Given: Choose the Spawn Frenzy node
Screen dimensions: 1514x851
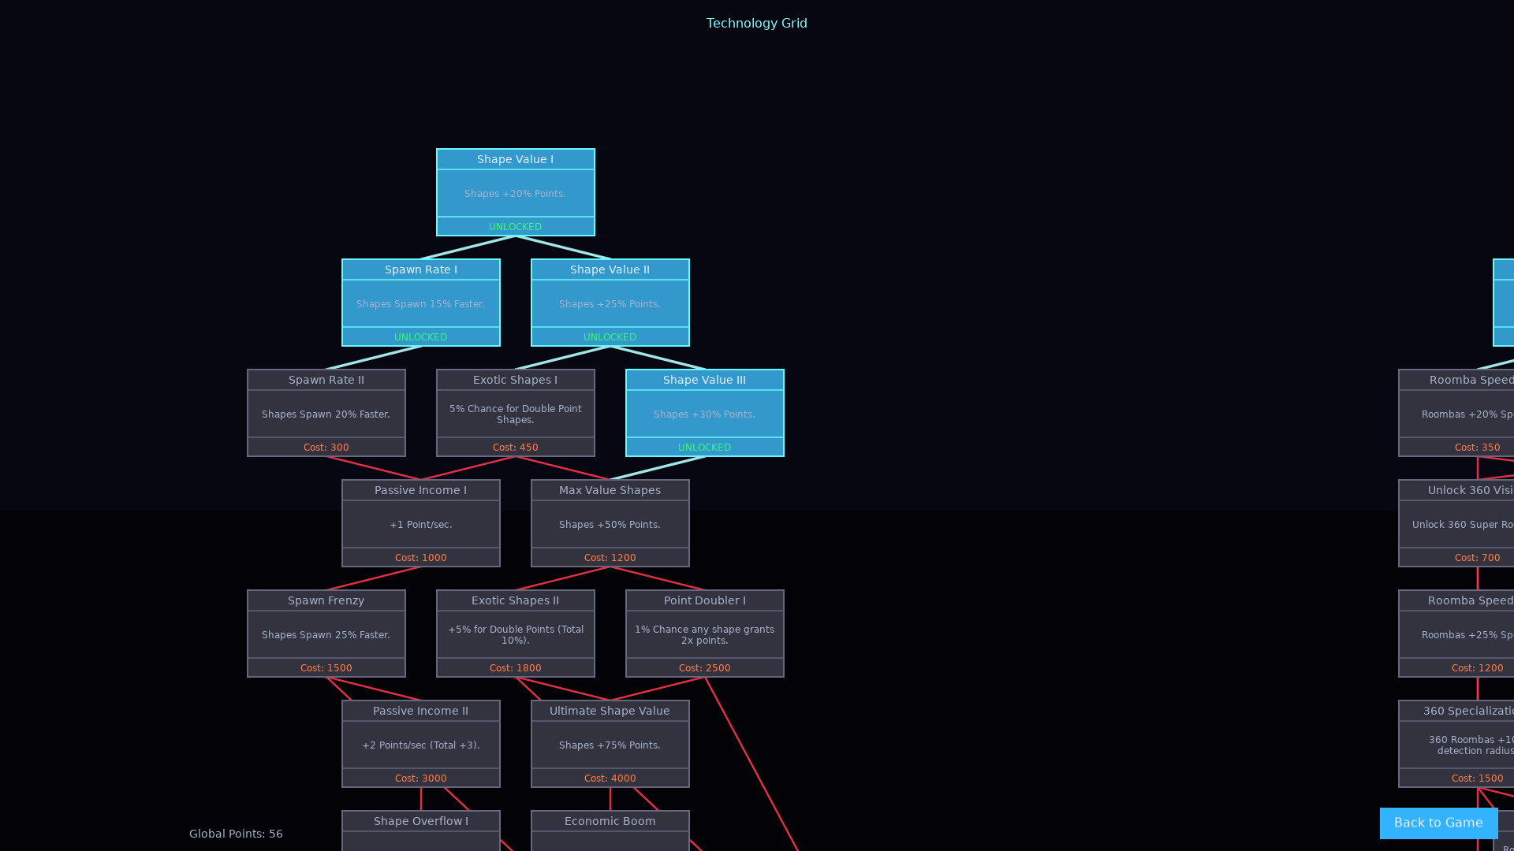Looking at the screenshot, I should [326, 634].
